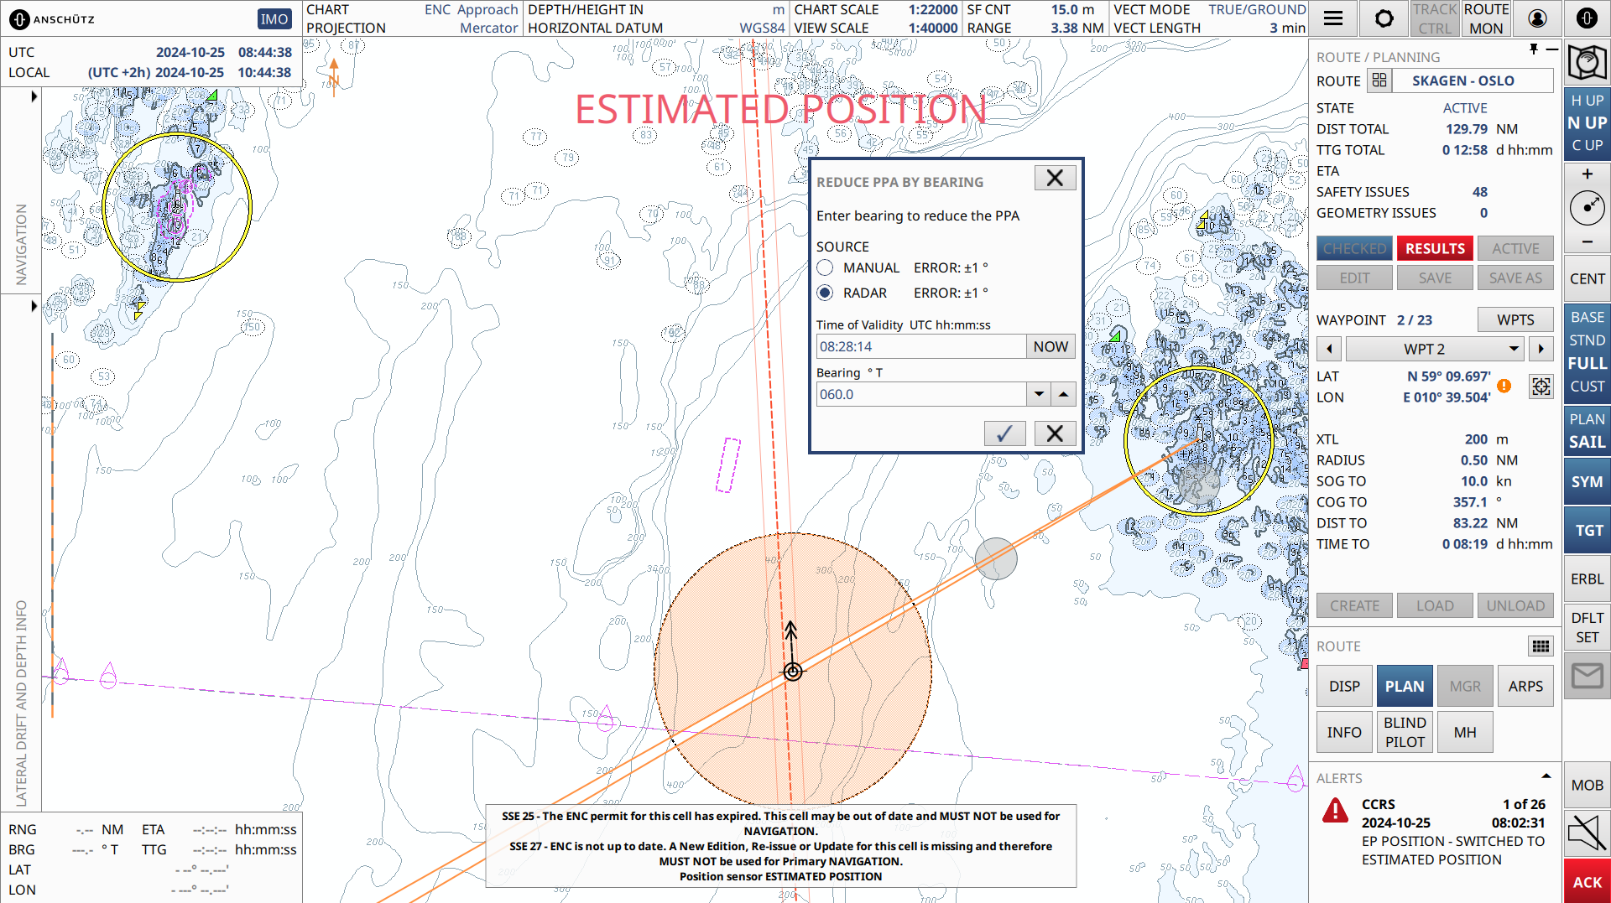Open the settings gear icon
This screenshot has height=903, width=1611.
[1384, 18]
